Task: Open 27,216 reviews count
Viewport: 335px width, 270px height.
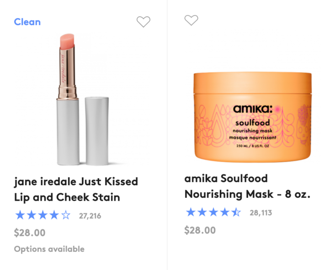Action: 90,216
